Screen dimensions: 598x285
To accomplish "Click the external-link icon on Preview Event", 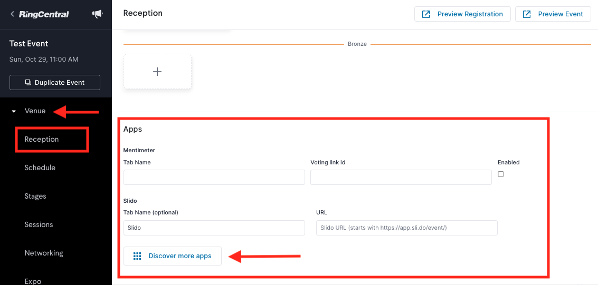I will tap(527, 14).
